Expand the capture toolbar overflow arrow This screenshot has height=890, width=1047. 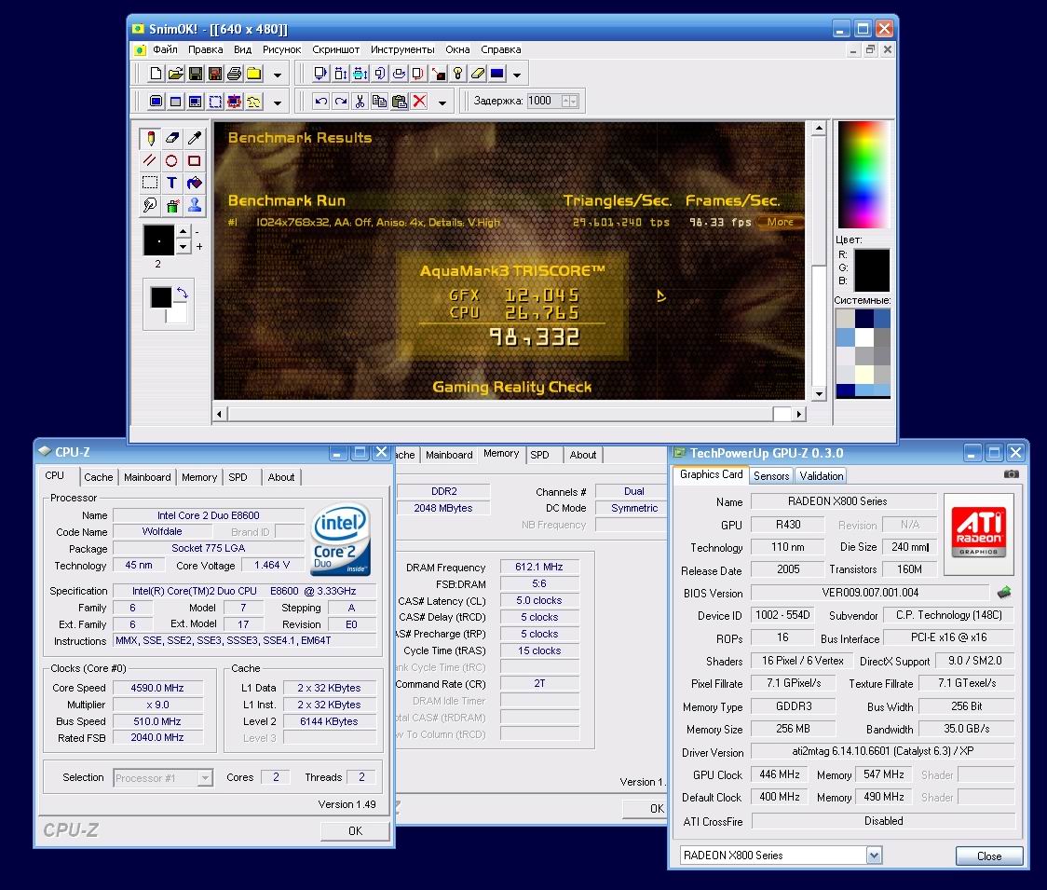coord(277,103)
